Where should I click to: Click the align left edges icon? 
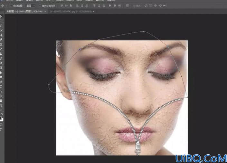[77, 6]
